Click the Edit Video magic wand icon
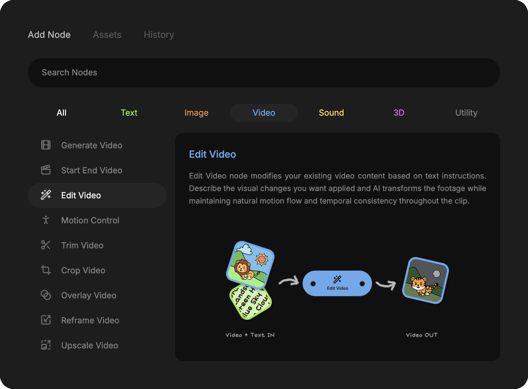 click(x=46, y=195)
